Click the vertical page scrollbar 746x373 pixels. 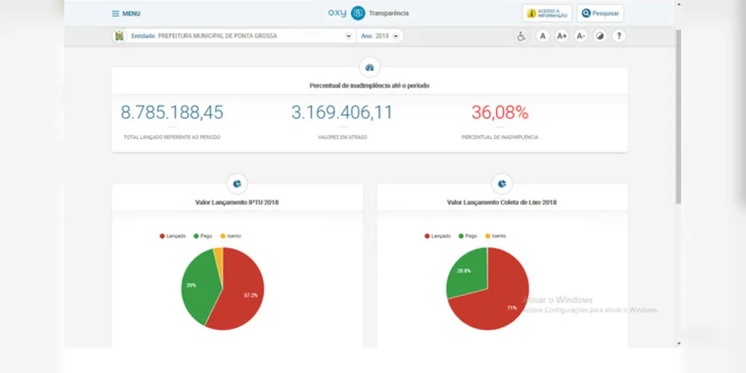tap(679, 116)
